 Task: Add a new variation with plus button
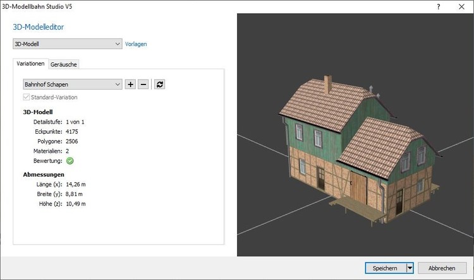130,85
